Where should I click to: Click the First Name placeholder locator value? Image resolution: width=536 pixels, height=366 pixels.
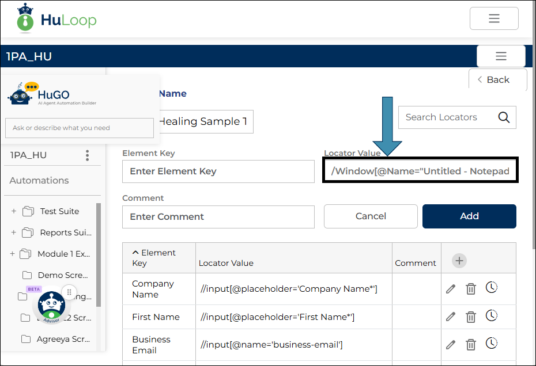pyautogui.click(x=277, y=317)
